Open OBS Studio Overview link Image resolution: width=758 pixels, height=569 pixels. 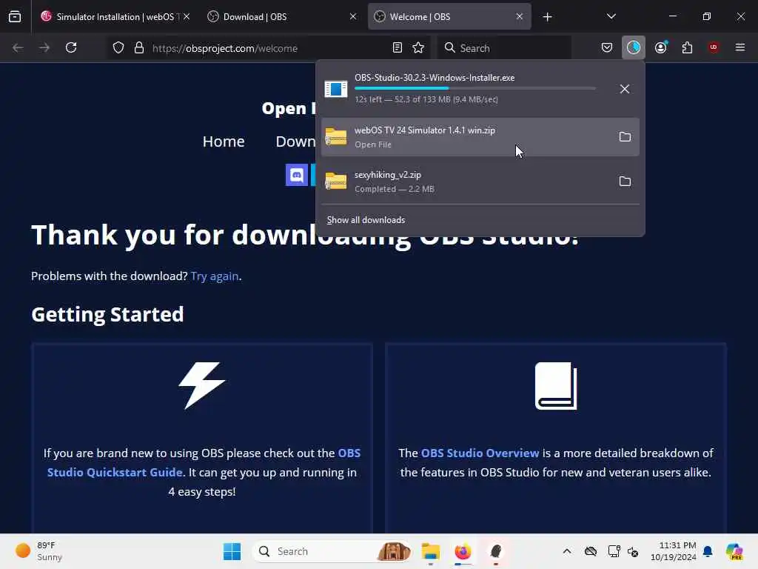tap(480, 453)
